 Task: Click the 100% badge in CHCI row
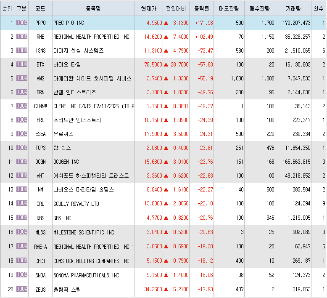[x=22, y=261]
